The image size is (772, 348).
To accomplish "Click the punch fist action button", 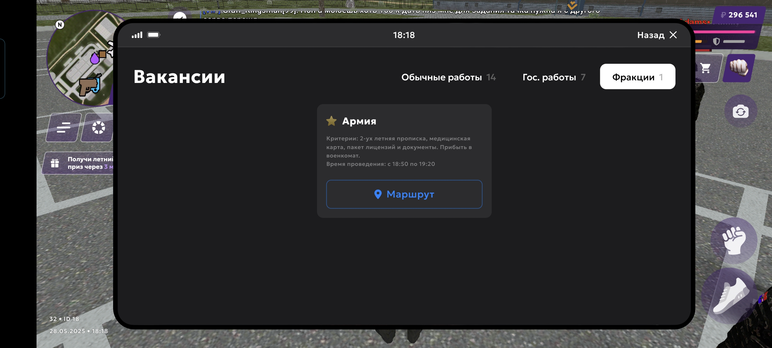I will tap(734, 240).
